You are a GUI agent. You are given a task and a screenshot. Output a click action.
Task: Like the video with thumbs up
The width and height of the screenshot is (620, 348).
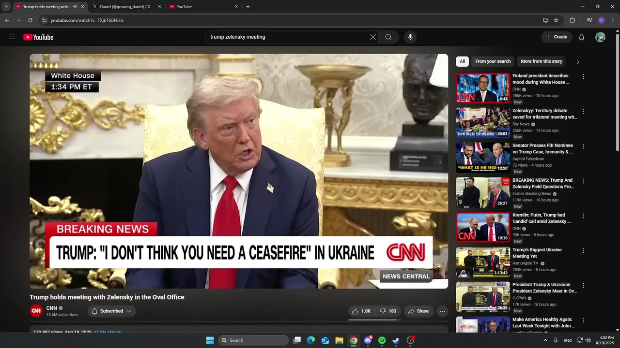[361, 311]
